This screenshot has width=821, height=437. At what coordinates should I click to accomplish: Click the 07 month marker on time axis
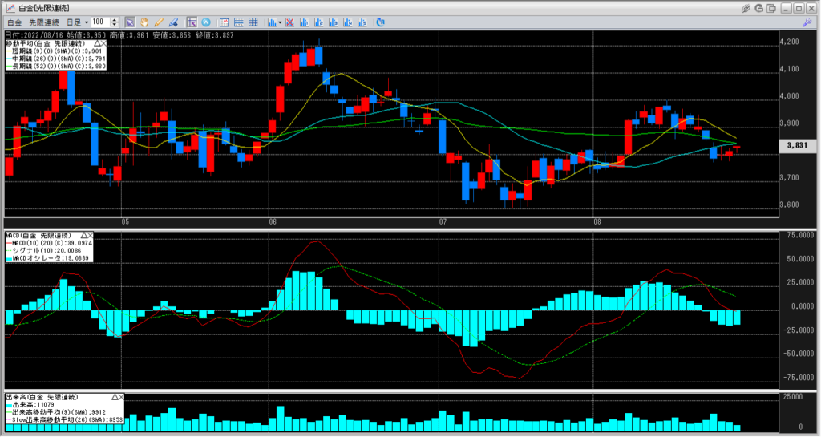pyautogui.click(x=443, y=222)
